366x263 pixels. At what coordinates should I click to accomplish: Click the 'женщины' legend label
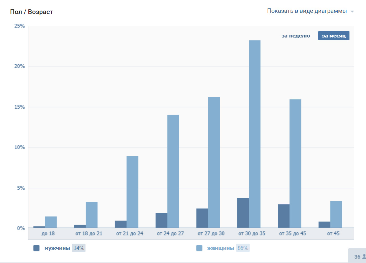(x=221, y=248)
